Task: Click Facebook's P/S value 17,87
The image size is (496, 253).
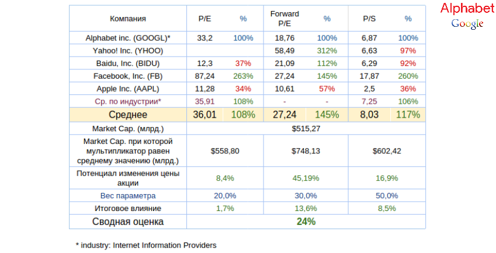Action: (369, 76)
